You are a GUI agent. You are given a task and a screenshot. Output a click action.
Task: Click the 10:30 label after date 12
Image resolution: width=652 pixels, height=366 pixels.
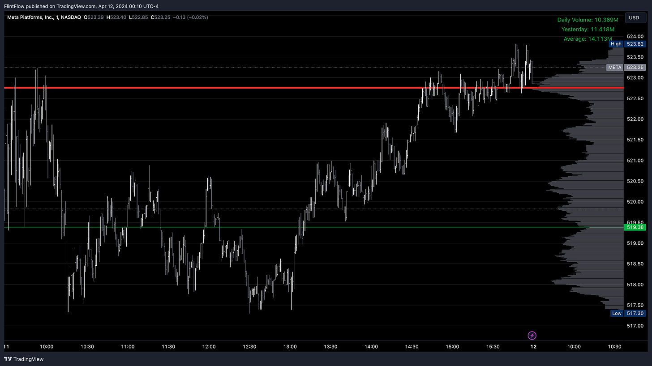point(615,347)
